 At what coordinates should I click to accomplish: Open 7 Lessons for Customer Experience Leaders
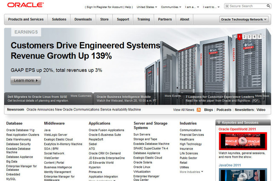220,97
